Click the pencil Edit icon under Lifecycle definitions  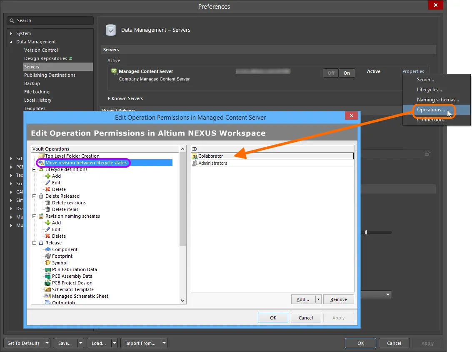click(x=48, y=183)
